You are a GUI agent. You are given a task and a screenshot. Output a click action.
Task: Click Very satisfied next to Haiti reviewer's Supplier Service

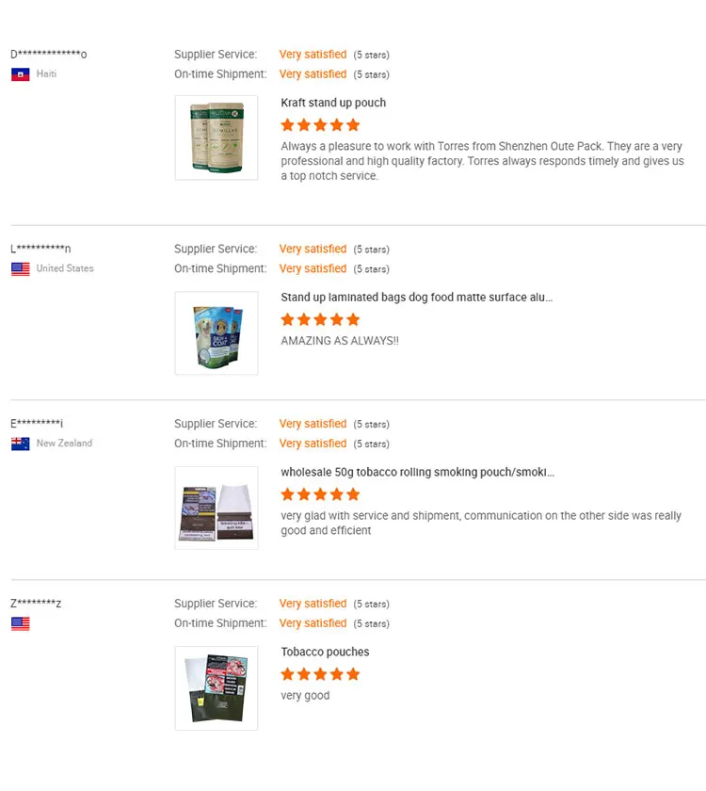coord(313,55)
